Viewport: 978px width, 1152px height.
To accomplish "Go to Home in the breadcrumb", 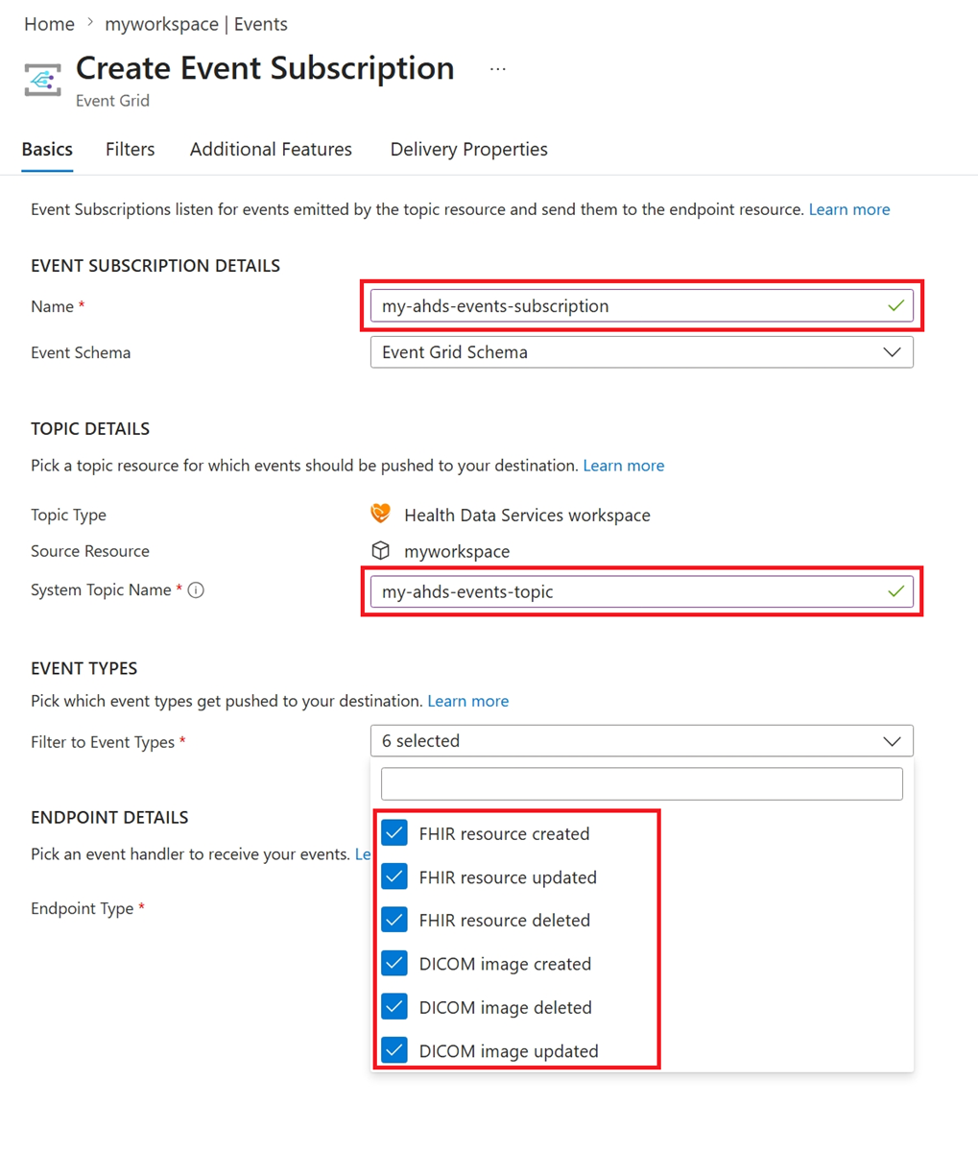I will tap(49, 24).
